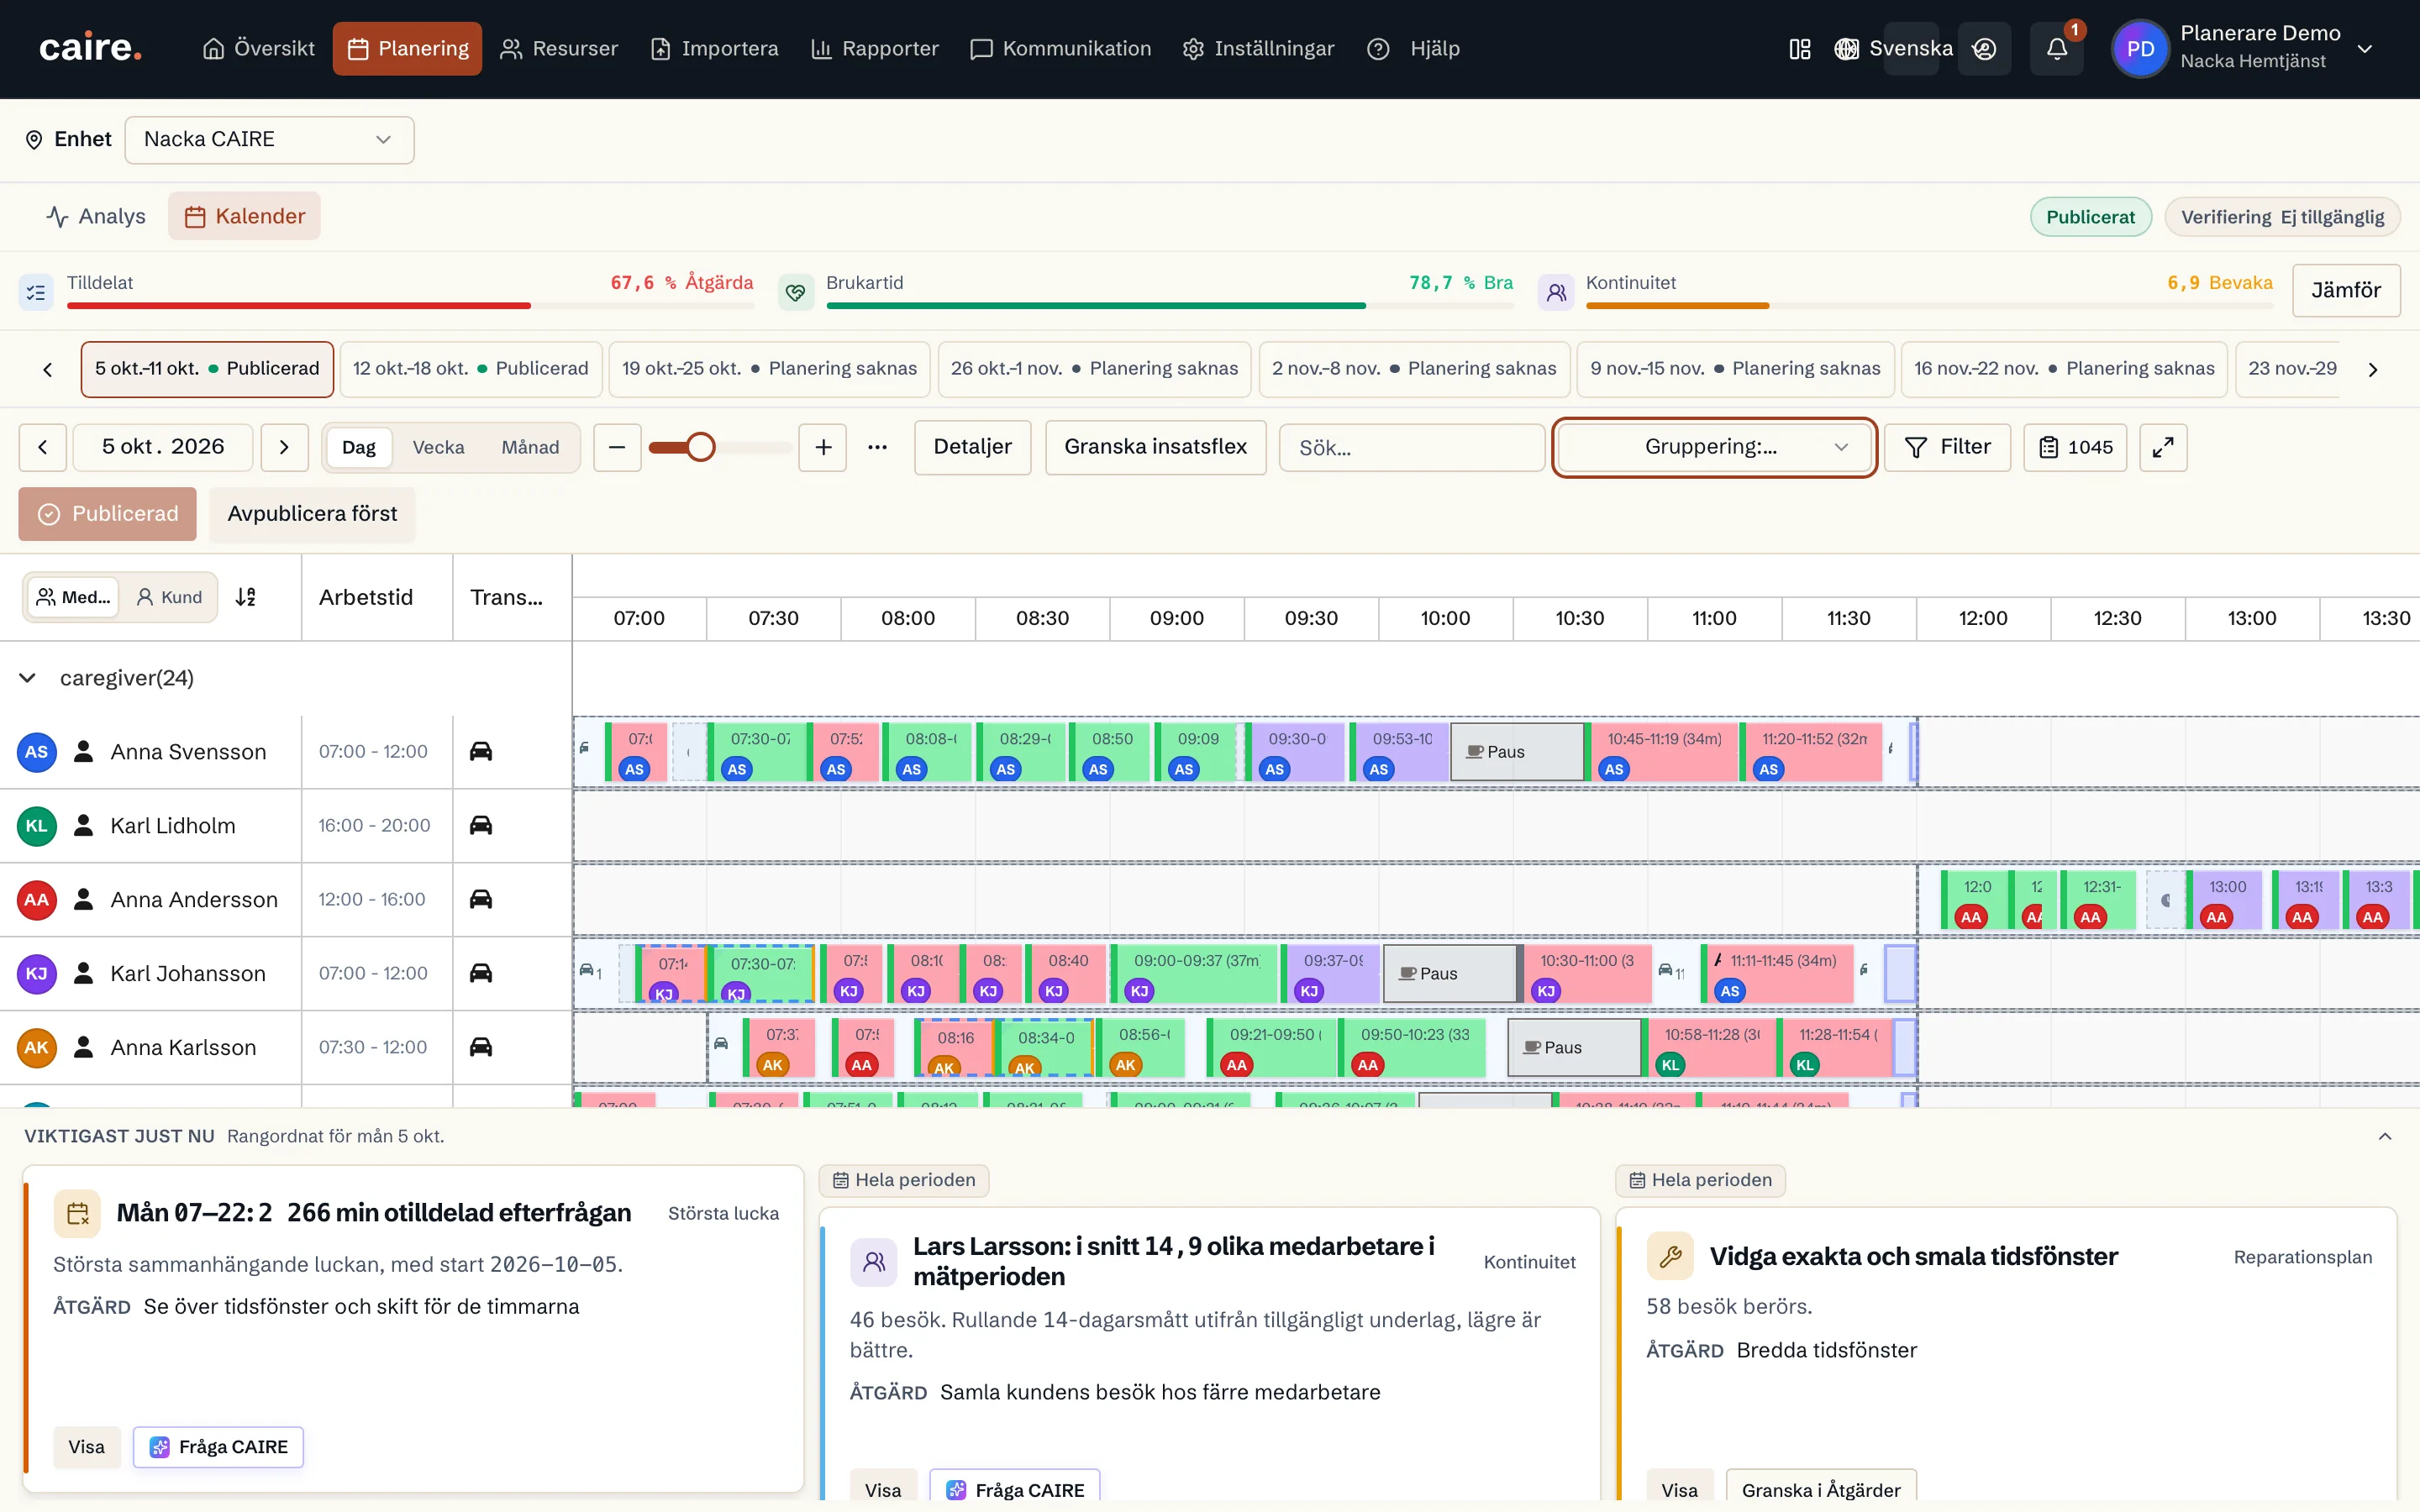Open the Gruppering dropdown

(x=1714, y=447)
